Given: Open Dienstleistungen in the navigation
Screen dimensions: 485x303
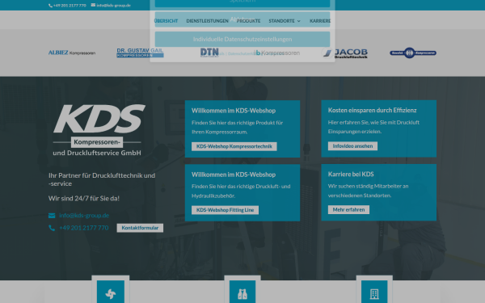Looking at the screenshot, I should [x=207, y=21].
